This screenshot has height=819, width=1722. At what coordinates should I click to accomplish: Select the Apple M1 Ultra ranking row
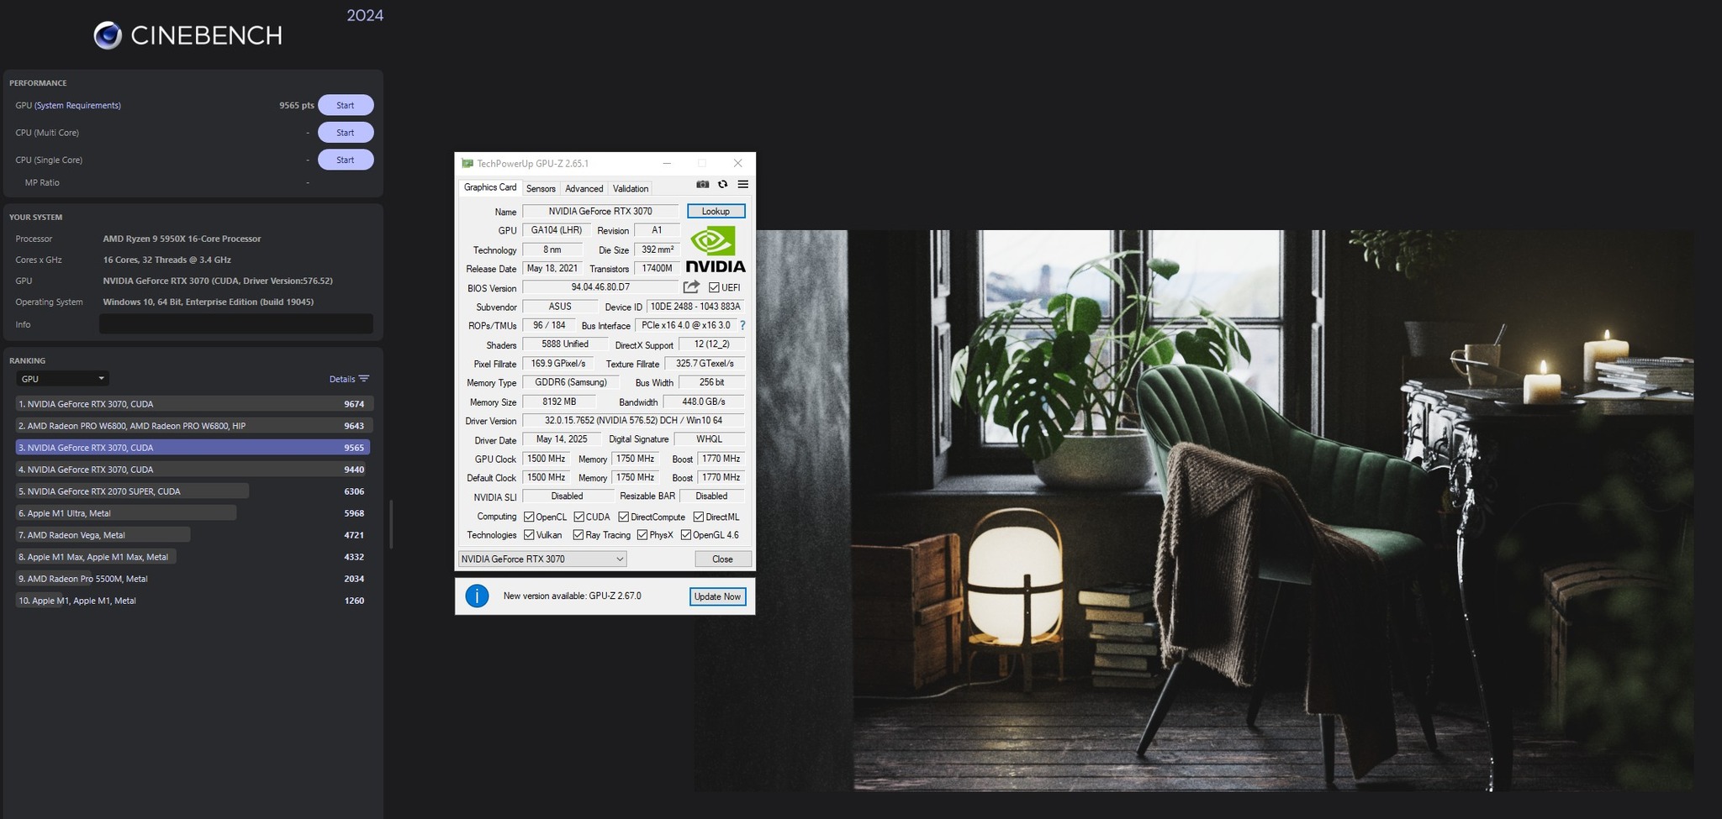(193, 513)
